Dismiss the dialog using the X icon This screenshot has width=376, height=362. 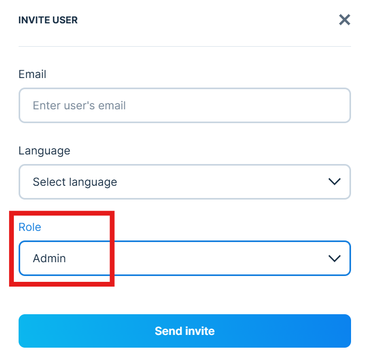(345, 20)
